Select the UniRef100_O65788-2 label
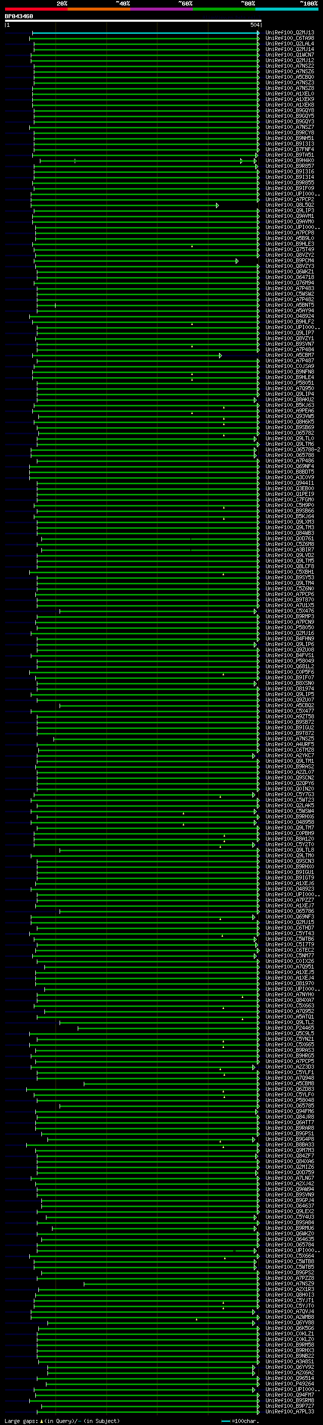323x1425 pixels. [293, 450]
